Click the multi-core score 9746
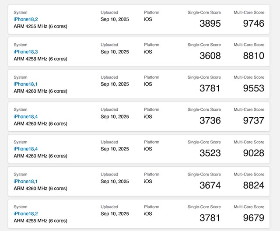The width and height of the screenshot is (280, 231). tap(254, 24)
